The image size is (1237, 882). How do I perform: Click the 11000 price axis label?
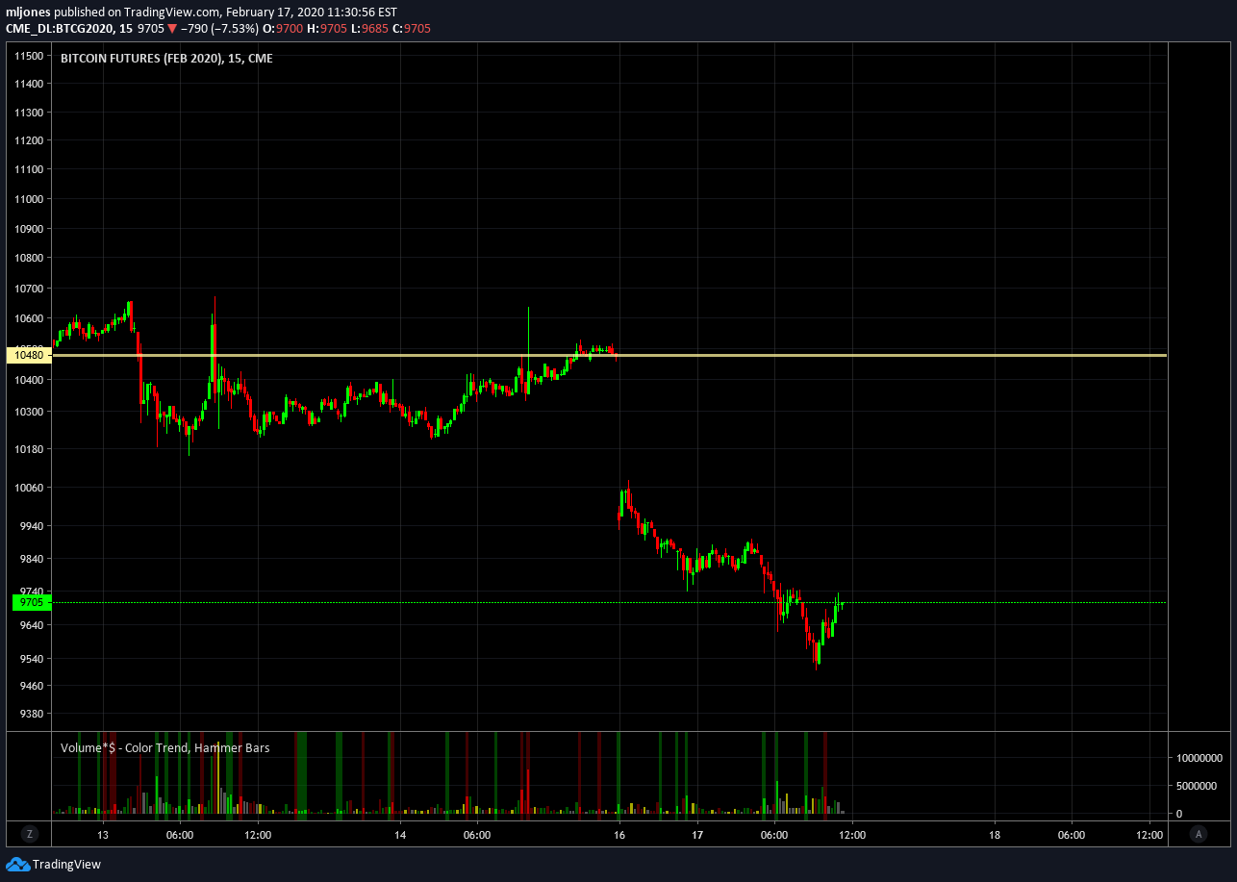pos(29,199)
